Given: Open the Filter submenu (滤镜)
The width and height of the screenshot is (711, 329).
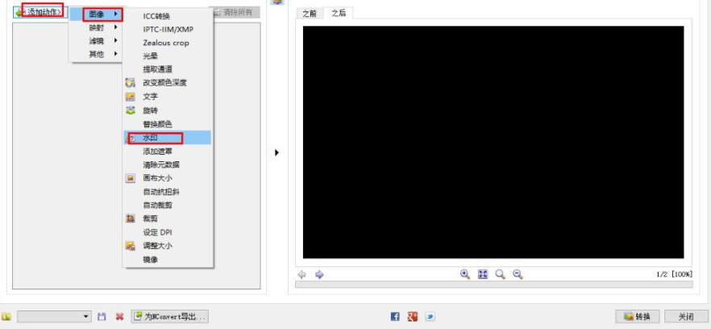Looking at the screenshot, I should tap(96, 41).
